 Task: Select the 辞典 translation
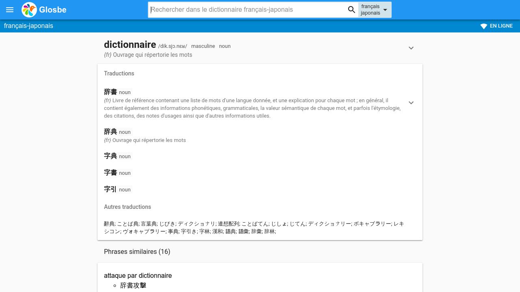coord(110,132)
